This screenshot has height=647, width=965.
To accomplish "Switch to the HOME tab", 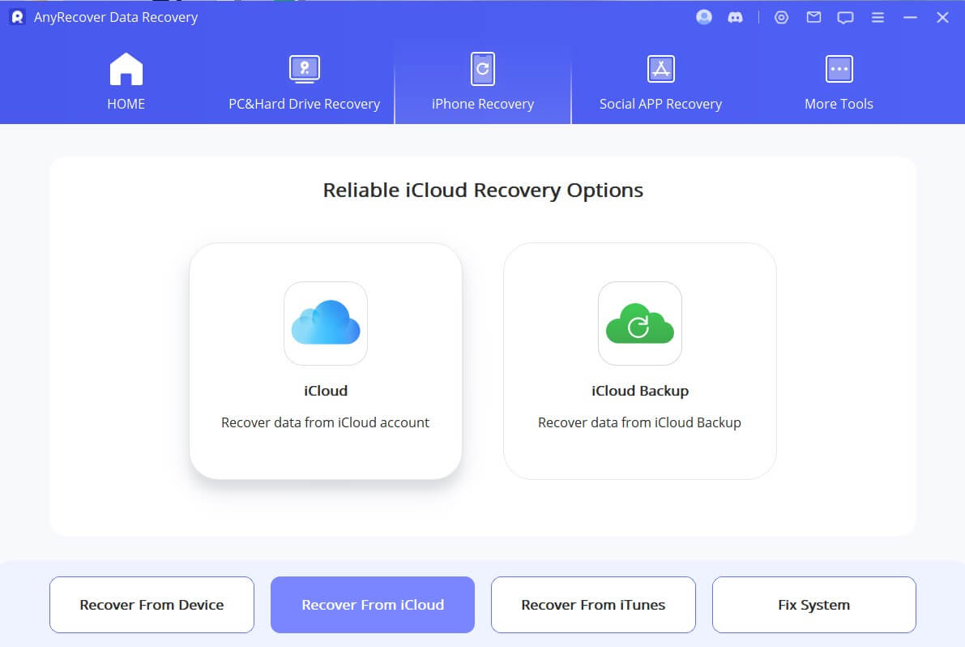I will point(126,81).
